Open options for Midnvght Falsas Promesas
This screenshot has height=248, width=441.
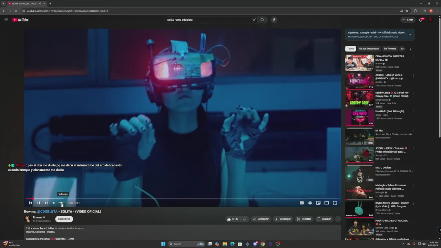413,186
